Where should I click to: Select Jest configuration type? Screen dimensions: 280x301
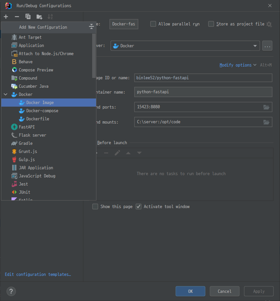pyautogui.click(x=49, y=184)
